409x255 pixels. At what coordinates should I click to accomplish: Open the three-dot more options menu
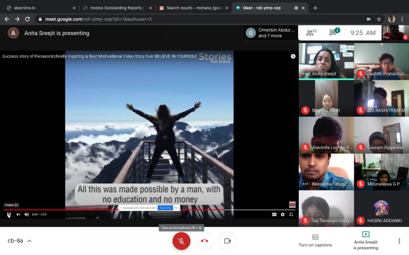(399, 241)
